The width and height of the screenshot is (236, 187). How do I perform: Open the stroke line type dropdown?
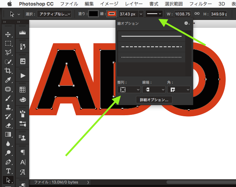click(154, 14)
